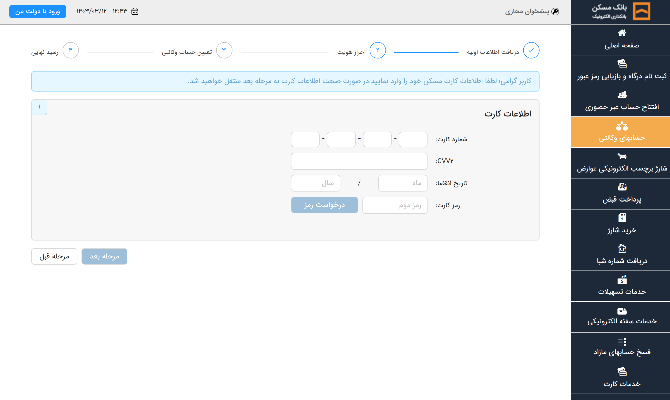Click the تاریخ انقضا label
Screen dimensions: 670x400
pyautogui.click(x=452, y=183)
